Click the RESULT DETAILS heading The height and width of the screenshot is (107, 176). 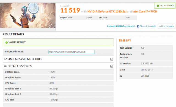pos(13,34)
